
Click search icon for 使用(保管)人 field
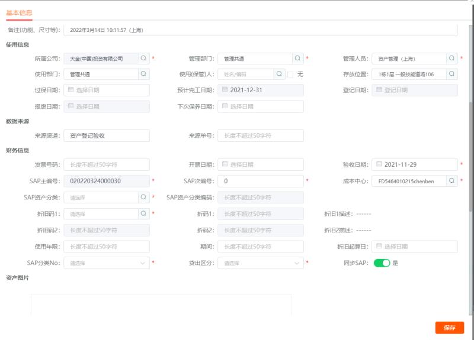pos(280,74)
